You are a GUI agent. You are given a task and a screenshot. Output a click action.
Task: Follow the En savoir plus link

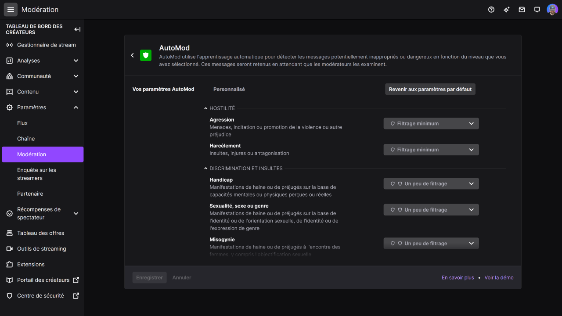[458, 277]
